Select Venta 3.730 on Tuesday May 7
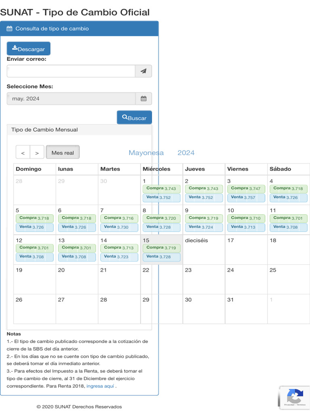The image size is (310, 414). (x=119, y=227)
